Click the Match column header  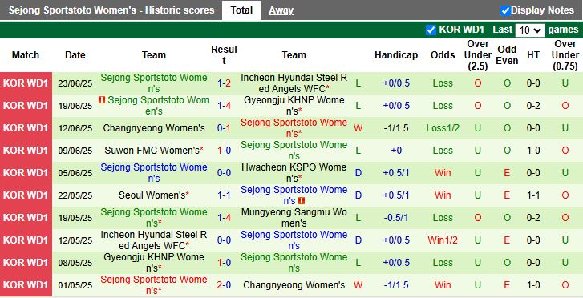pyautogui.click(x=26, y=55)
